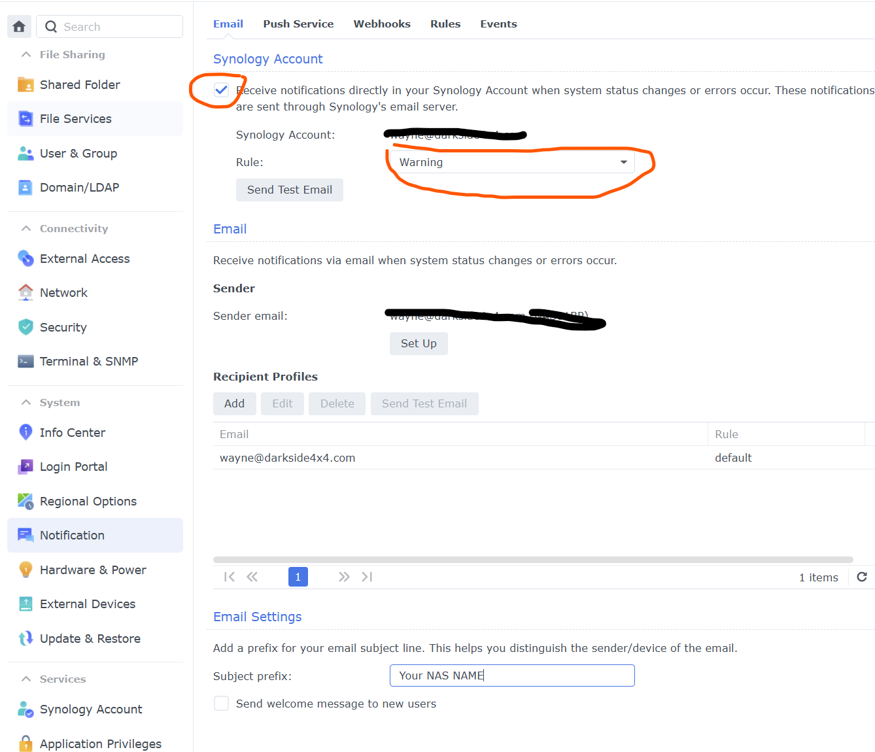Collapse the System section
875x752 pixels.
[26, 402]
